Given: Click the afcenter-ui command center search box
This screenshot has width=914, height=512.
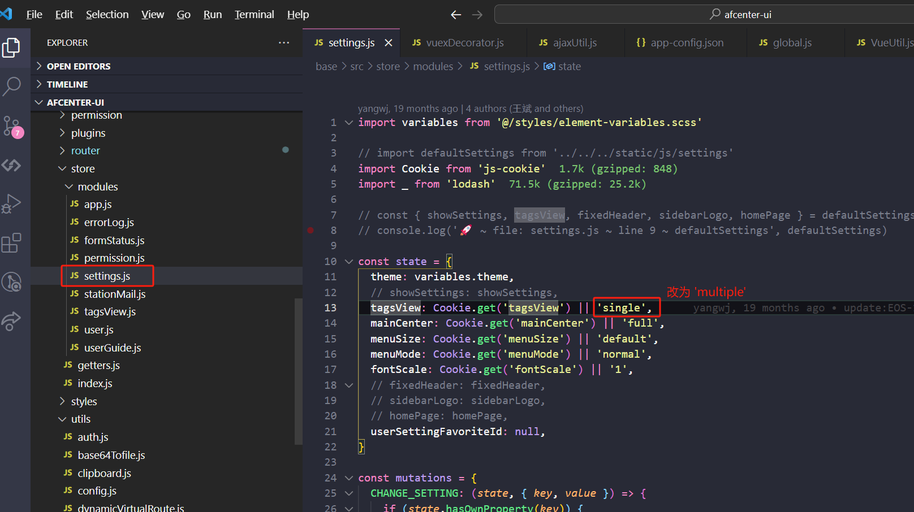Looking at the screenshot, I should pyautogui.click(x=704, y=14).
